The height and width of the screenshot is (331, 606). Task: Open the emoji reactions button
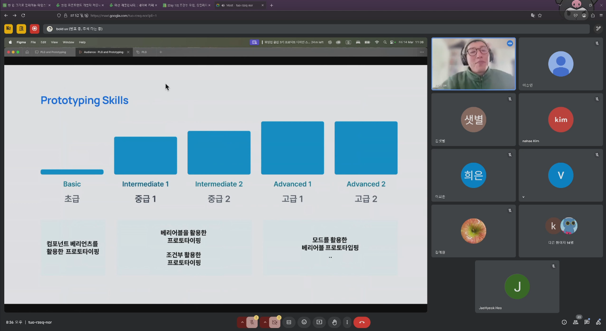[304, 322]
